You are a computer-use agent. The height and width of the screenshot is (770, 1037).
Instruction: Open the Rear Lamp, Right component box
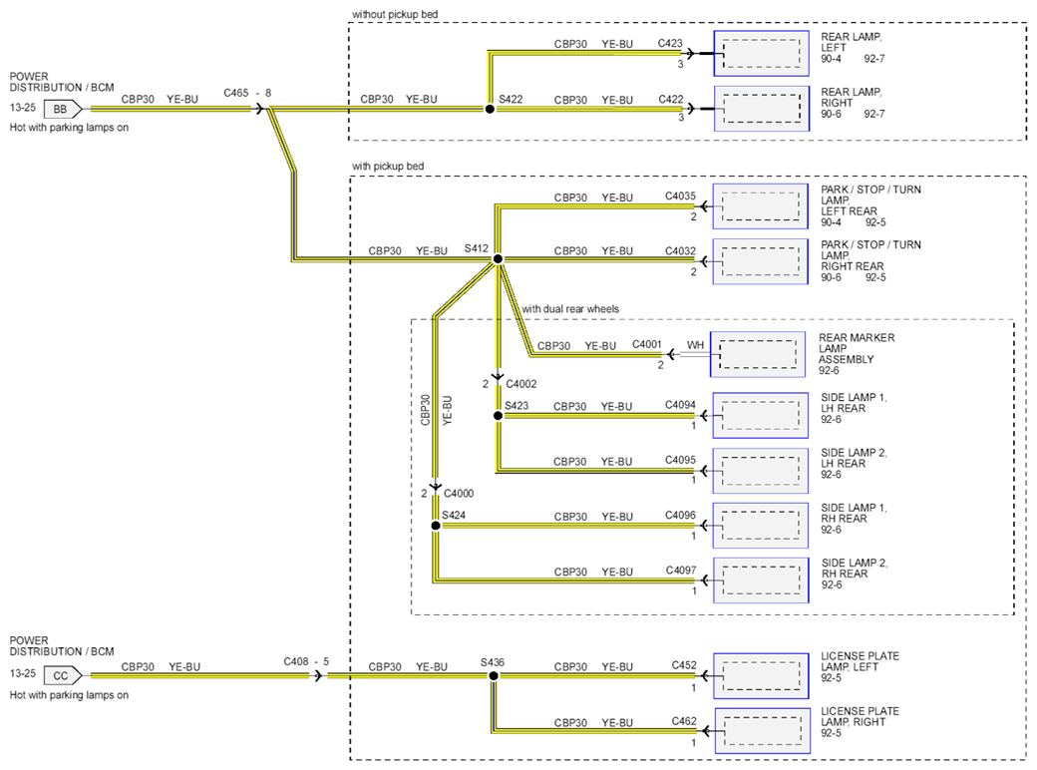click(761, 109)
